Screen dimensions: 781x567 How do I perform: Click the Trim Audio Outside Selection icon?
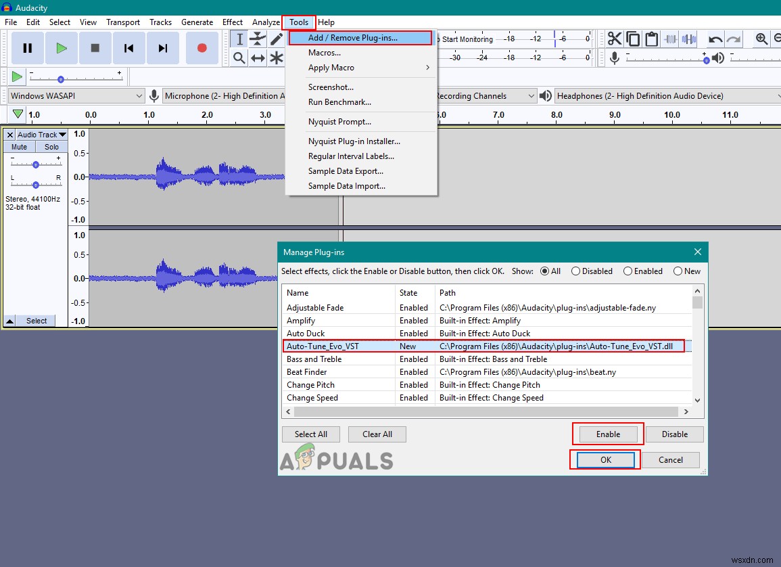[x=669, y=39]
